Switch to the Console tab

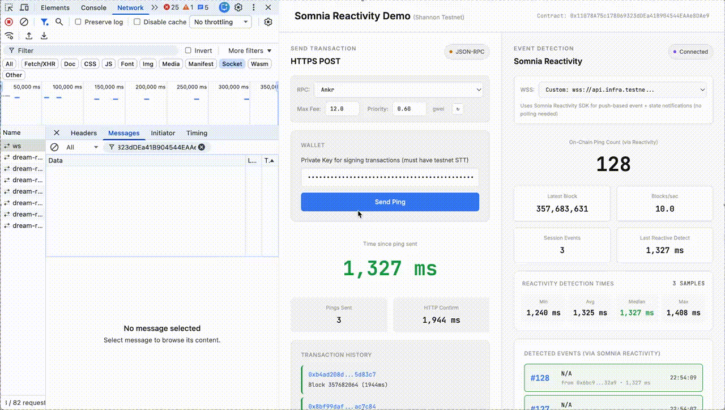(93, 7)
